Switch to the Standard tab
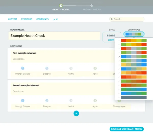The width and height of the screenshot is (153, 136). tap(27, 19)
